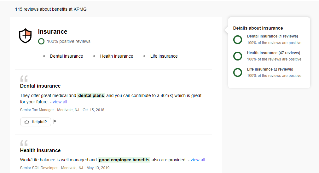Screen dimensions: 319x173
Task: Click '100% positive reviews' text
Action: (x=69, y=41)
